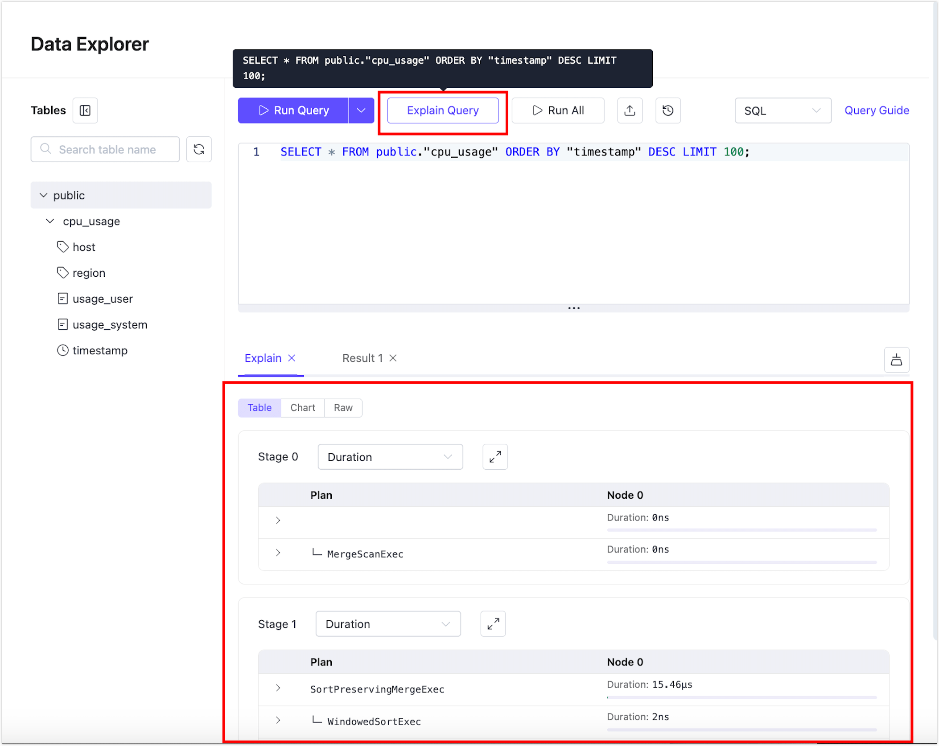Switch to the Result 1 tab
The height and width of the screenshot is (746, 939).
tap(362, 358)
